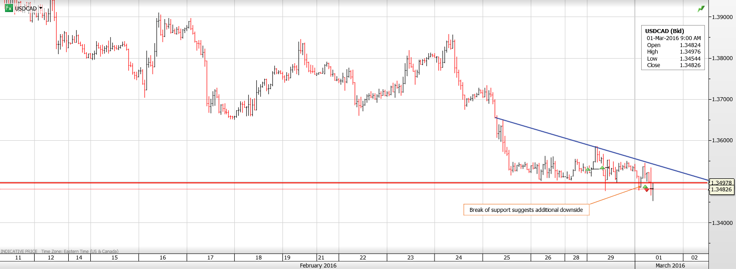Click the 1.39000 level on price axis
Image resolution: width=736 pixels, height=269 pixels.
coord(722,17)
